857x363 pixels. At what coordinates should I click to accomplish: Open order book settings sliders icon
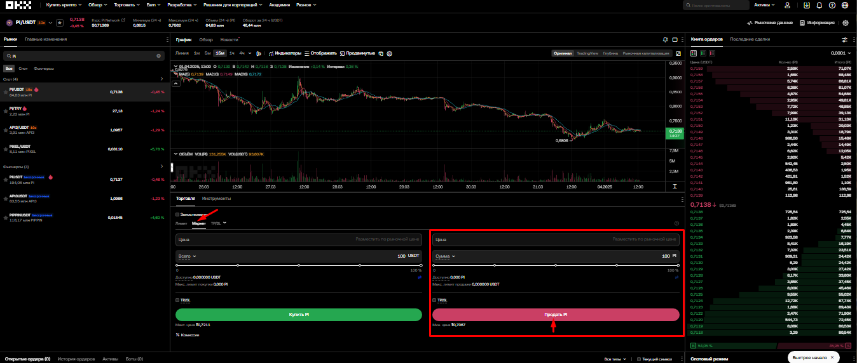844,39
